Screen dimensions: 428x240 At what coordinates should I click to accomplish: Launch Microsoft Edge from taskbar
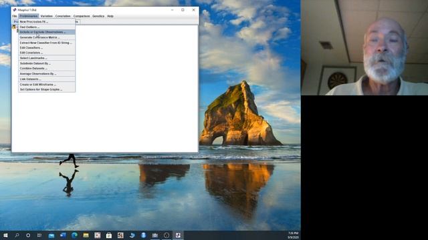tap(74, 235)
